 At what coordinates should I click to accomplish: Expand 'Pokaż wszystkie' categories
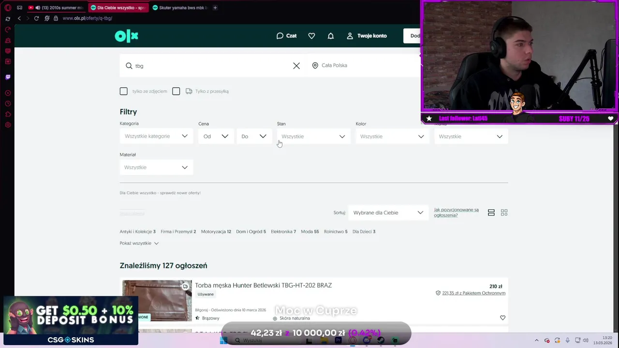139,243
